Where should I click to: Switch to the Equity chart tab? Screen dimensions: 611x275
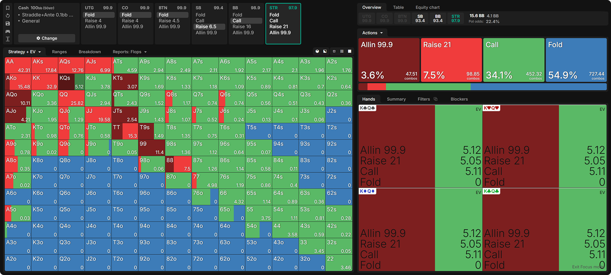[x=427, y=7]
